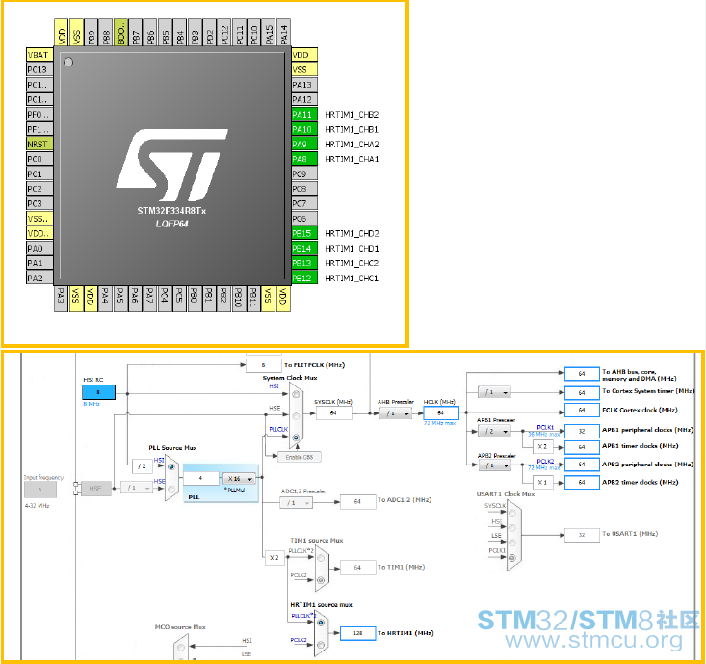Click the HCLK (MHz) value field
This screenshot has width=706, height=664.
pos(441,412)
